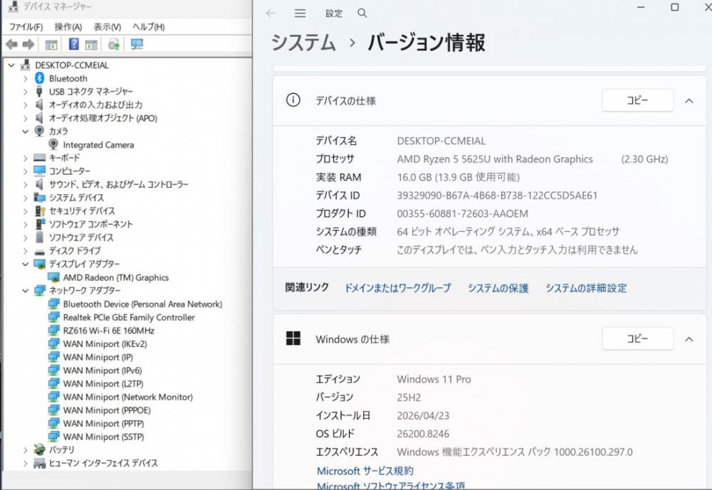Toggle the console tree pane toolbar icon

coord(51,44)
